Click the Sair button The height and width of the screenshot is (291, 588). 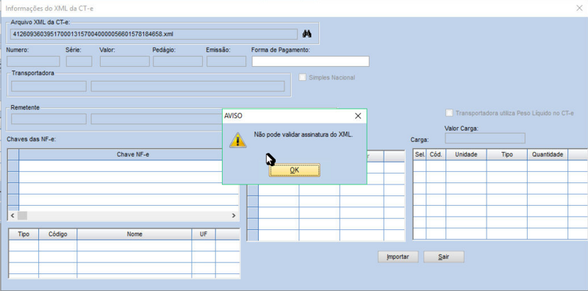coord(444,257)
